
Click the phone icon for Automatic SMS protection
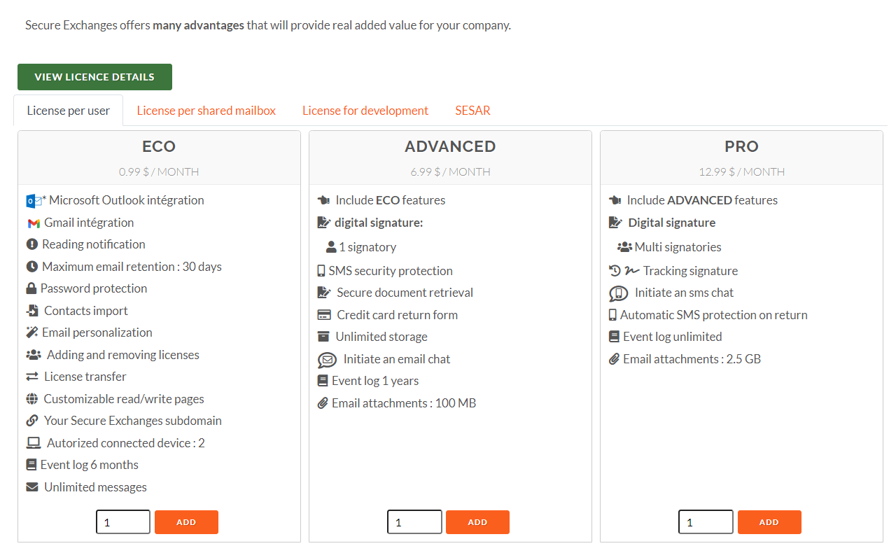pyautogui.click(x=612, y=315)
